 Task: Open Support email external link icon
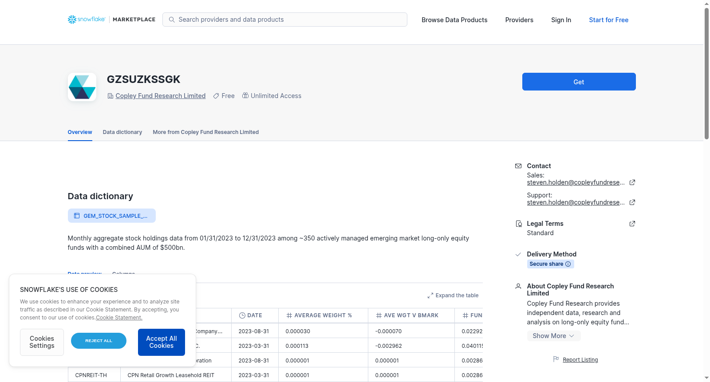(x=632, y=202)
